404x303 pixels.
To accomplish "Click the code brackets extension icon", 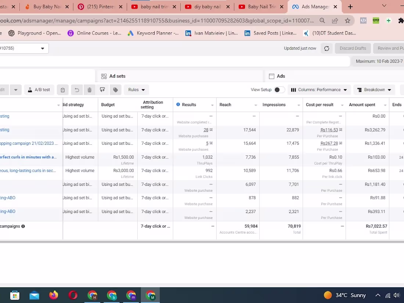I will (363, 21).
